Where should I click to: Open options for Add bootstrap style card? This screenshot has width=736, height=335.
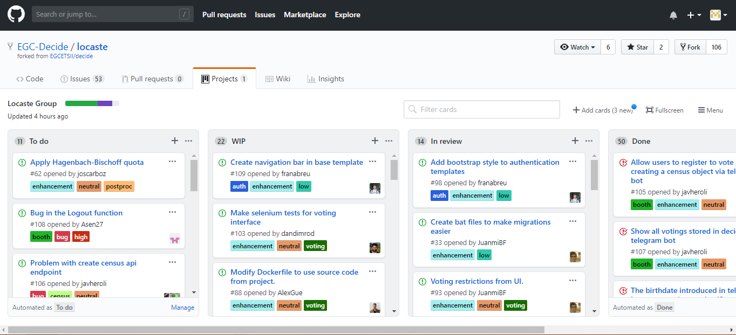(x=573, y=161)
